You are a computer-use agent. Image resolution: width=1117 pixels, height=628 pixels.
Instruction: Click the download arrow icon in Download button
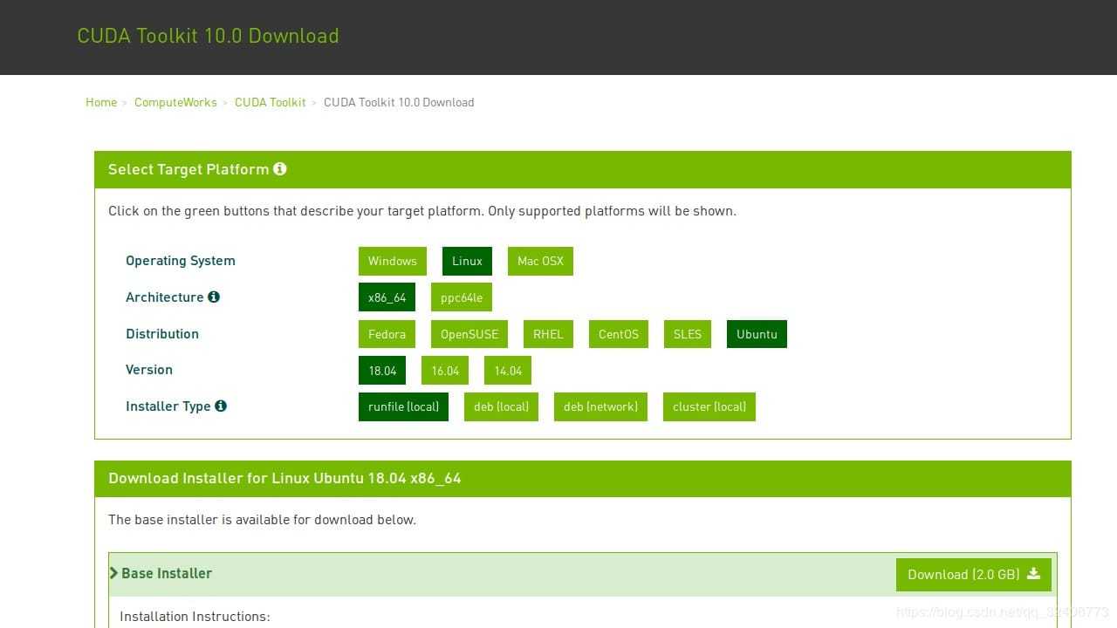click(x=1034, y=574)
